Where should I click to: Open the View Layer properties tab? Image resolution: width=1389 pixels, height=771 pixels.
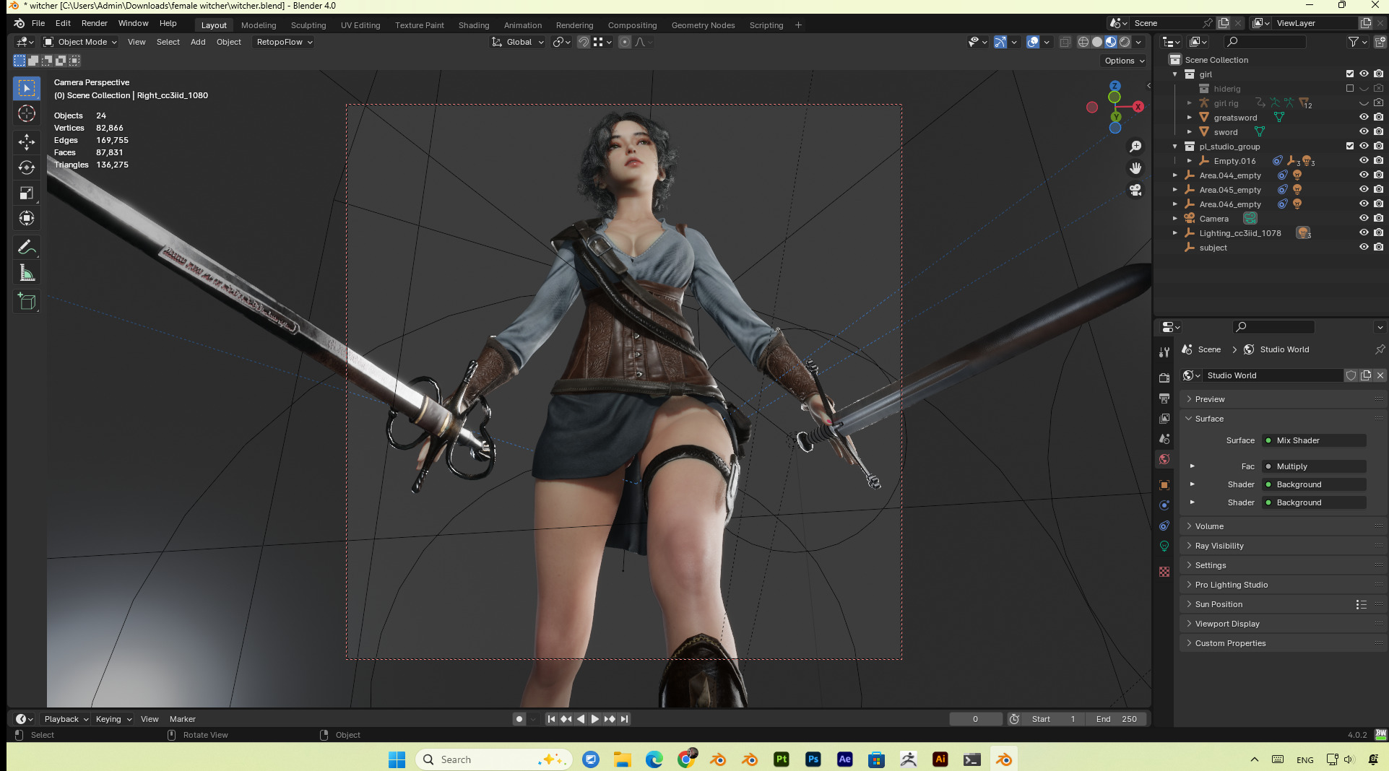[x=1164, y=418]
